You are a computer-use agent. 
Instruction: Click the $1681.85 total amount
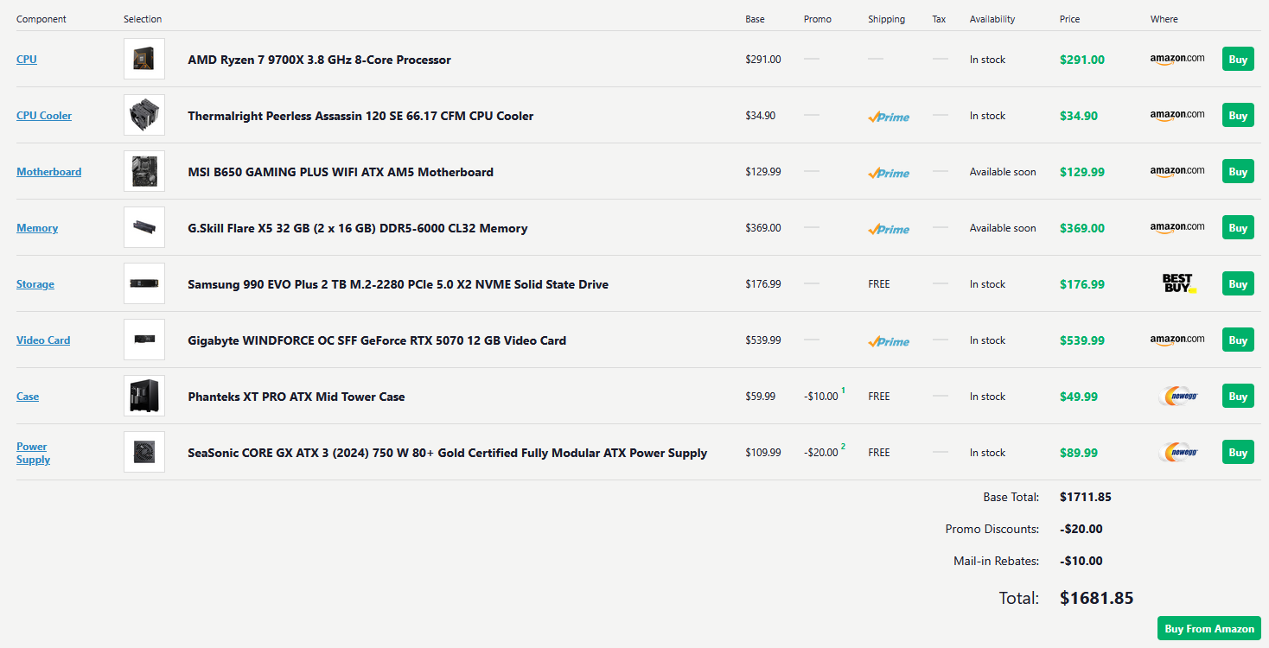[x=1097, y=598]
